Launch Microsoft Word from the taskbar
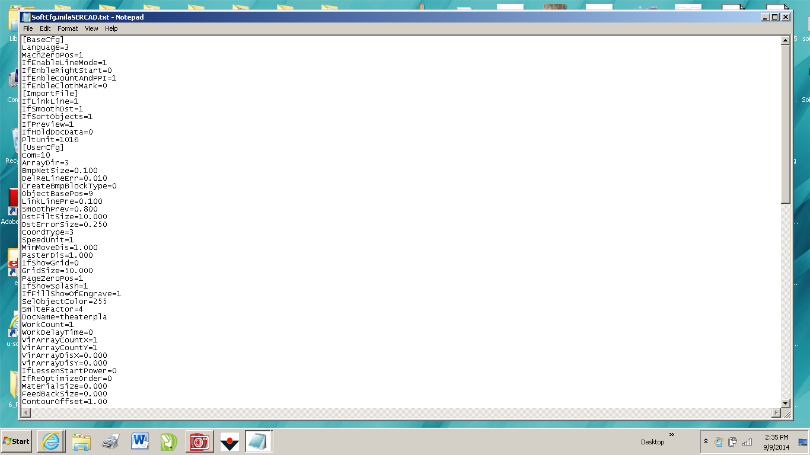 coord(141,441)
